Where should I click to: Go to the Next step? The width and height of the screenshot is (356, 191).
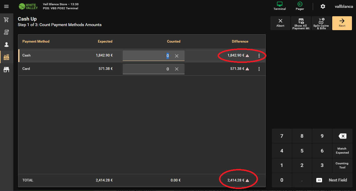(x=342, y=23)
